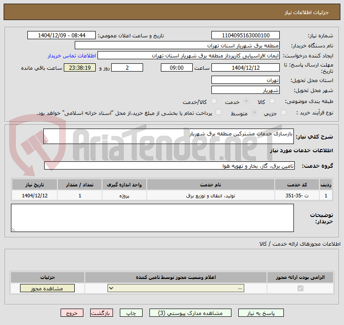
Task: Click الزامی بودن ارائه مجوز header
Action: coord(300,278)
